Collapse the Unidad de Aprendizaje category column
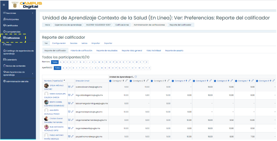277x141 pixels. [x=136, y=77]
